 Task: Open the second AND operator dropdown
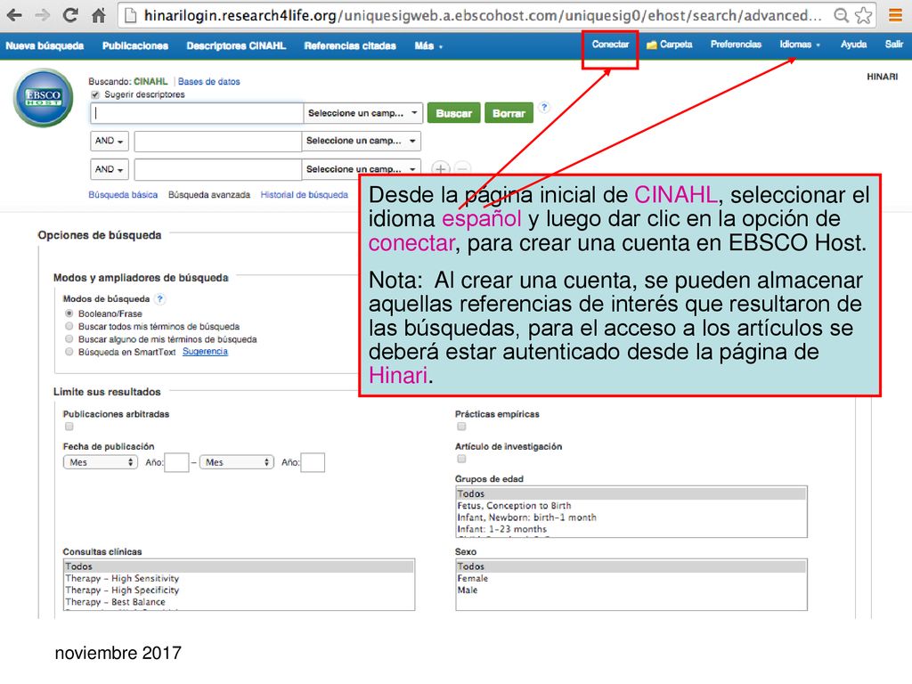click(x=110, y=169)
